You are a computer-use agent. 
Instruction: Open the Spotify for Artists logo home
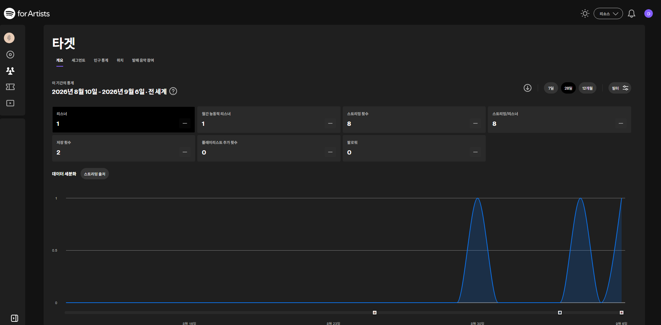(27, 13)
